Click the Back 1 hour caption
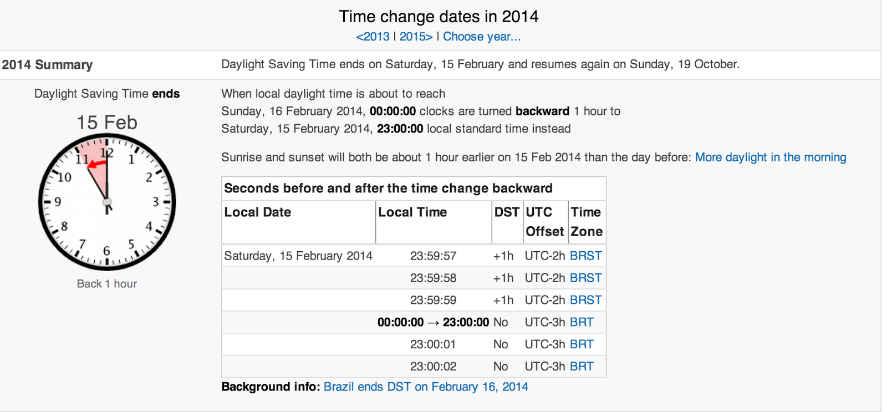 point(106,283)
